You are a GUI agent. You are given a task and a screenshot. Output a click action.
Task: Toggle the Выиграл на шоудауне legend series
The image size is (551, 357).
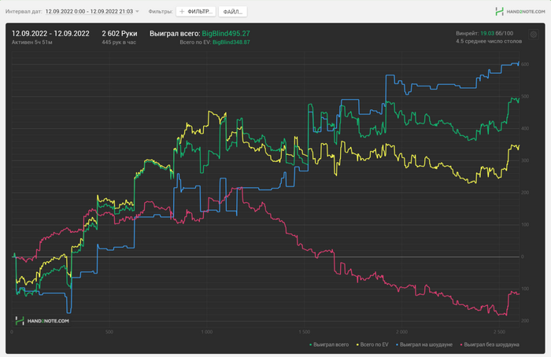[x=424, y=344]
